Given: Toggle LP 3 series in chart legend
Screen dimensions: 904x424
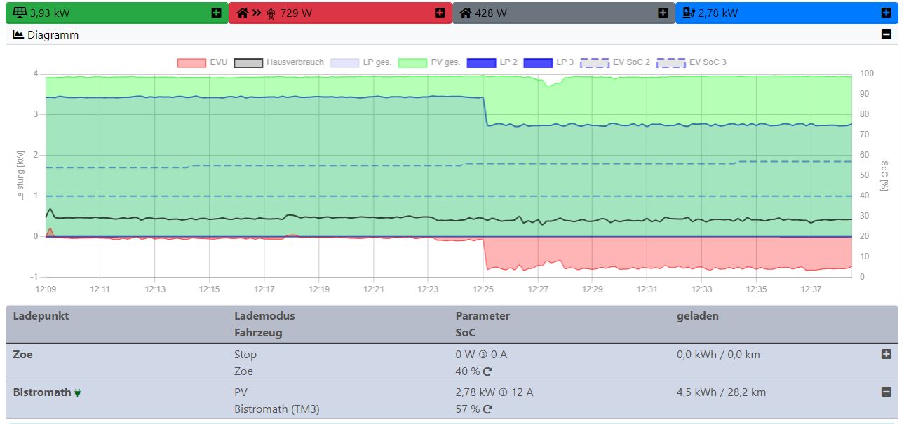Looking at the screenshot, I should pos(548,62).
